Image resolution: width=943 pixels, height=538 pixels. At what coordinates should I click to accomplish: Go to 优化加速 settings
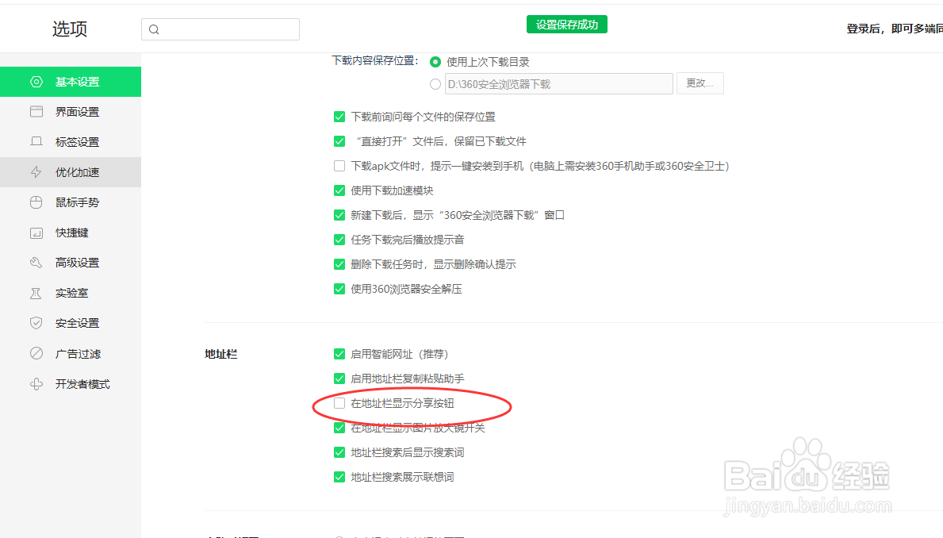[x=71, y=172]
